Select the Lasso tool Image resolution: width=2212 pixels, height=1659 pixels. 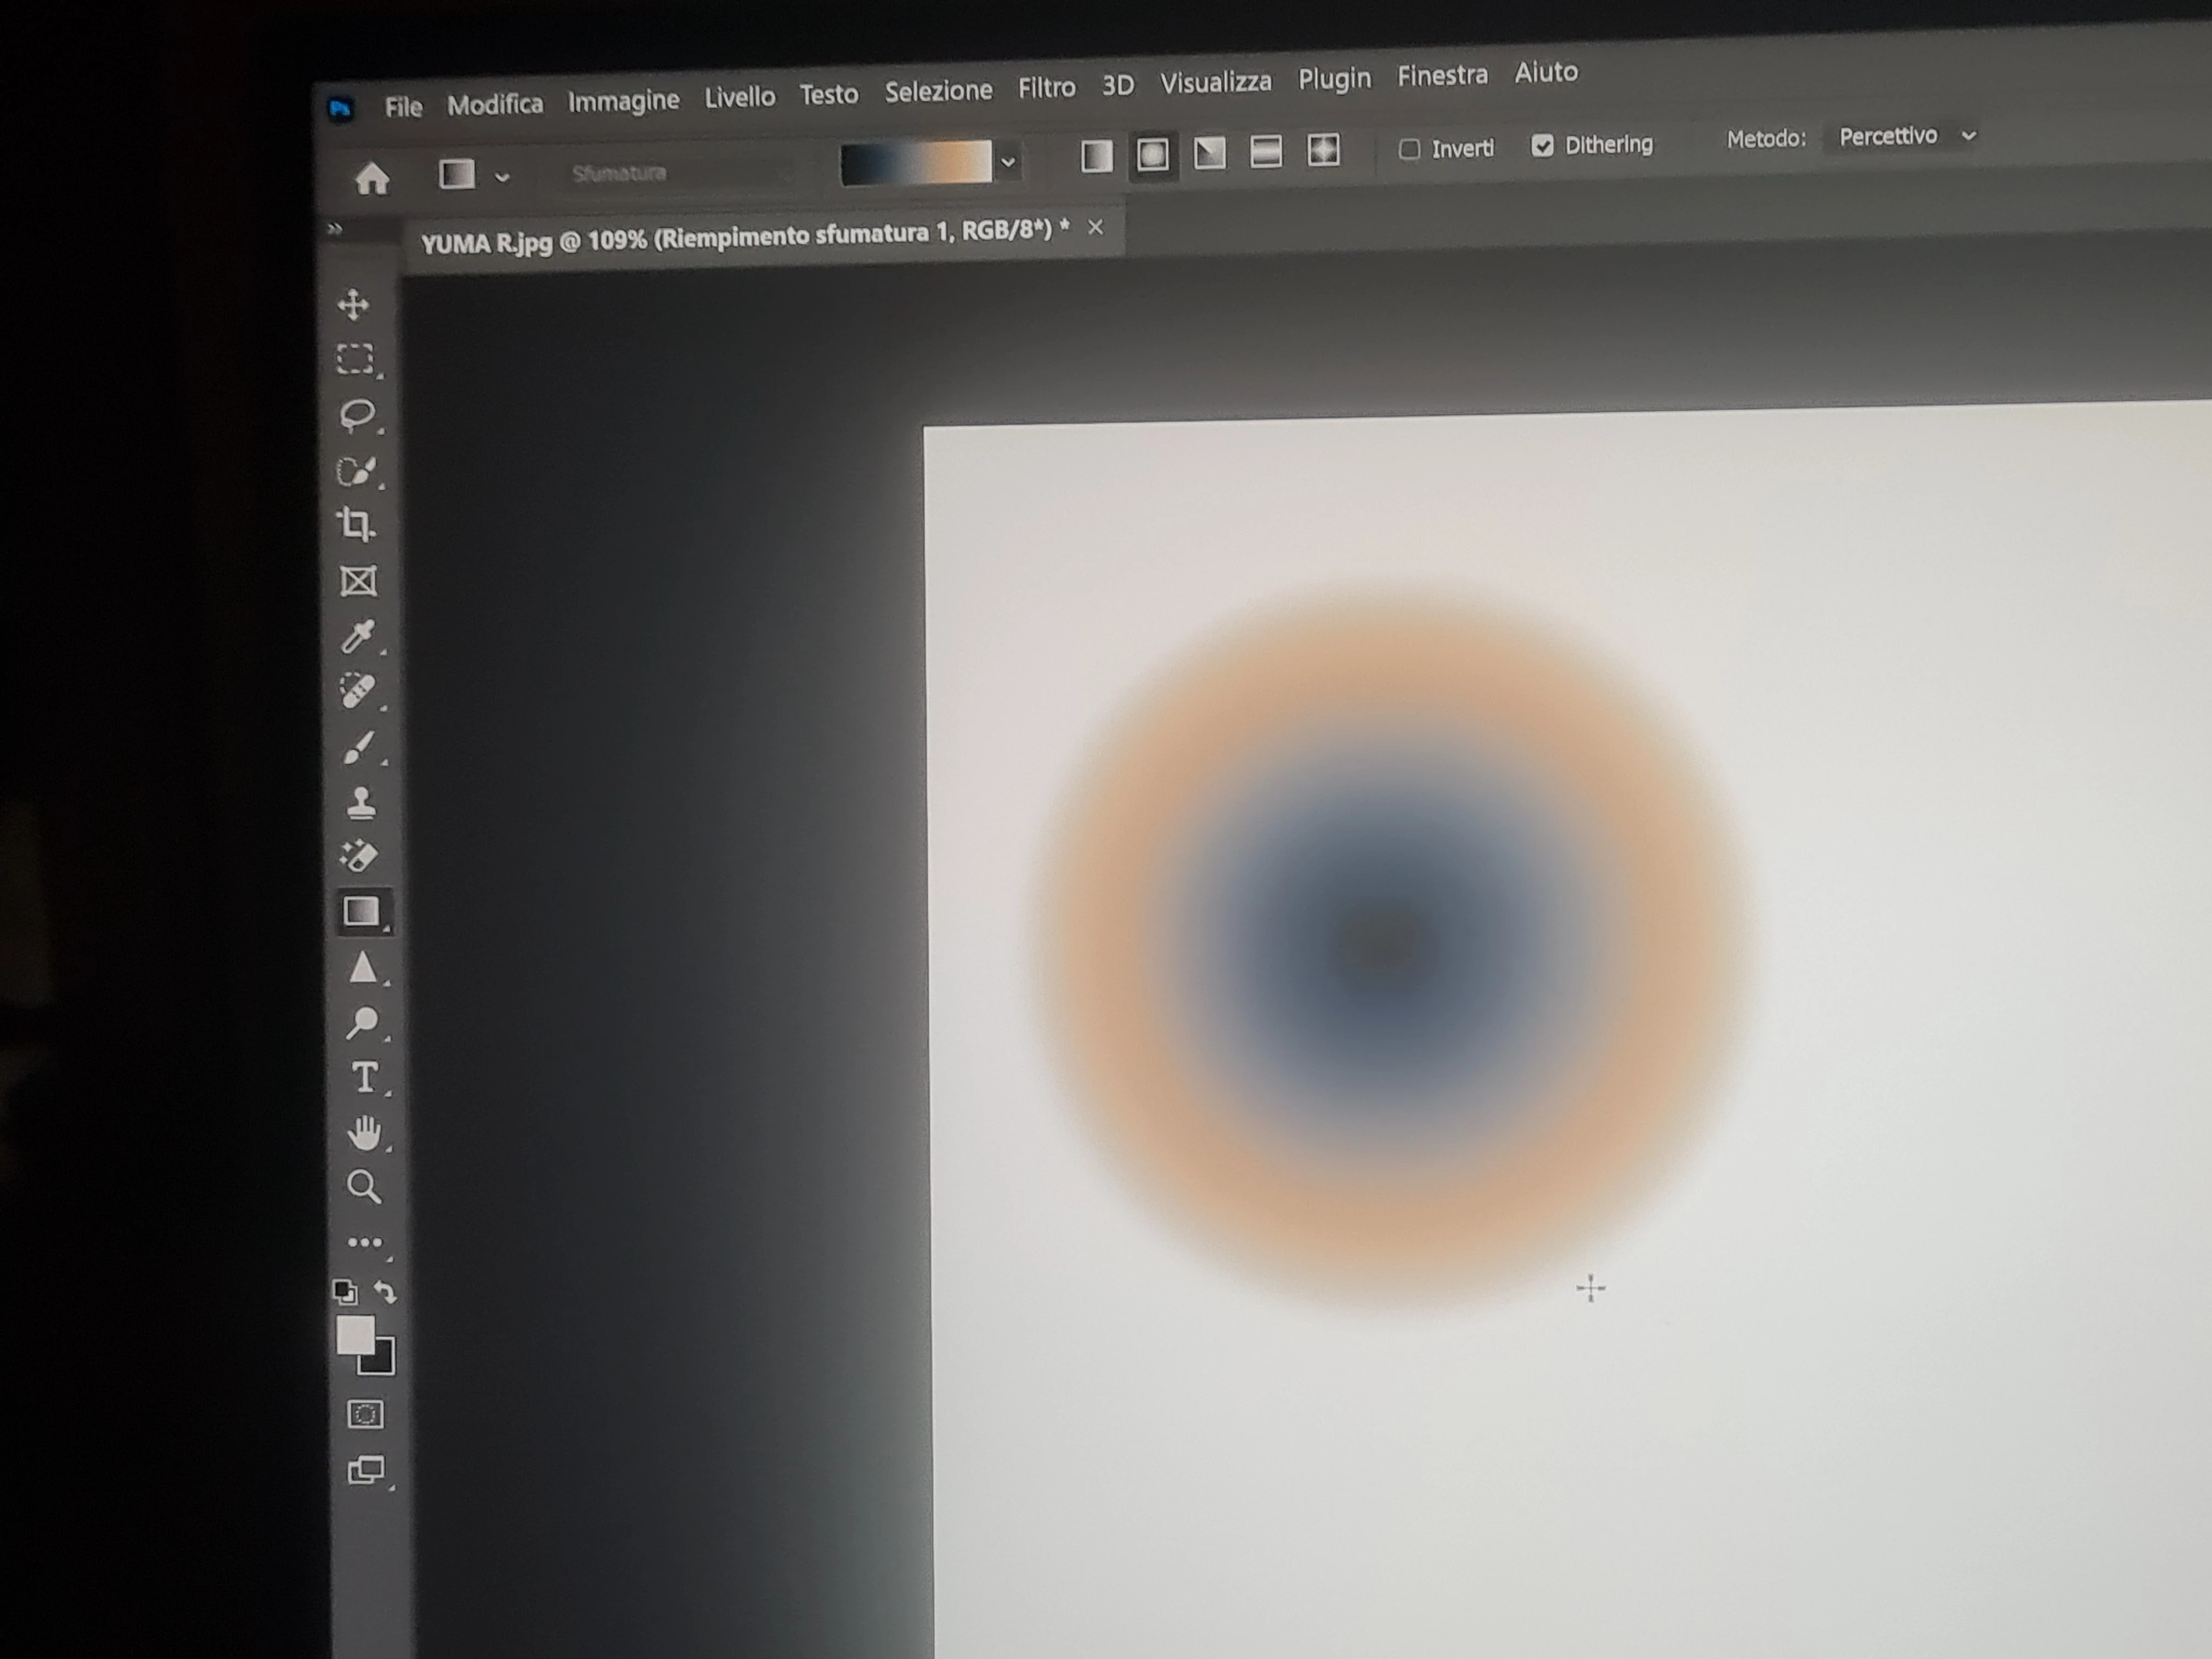pos(356,414)
